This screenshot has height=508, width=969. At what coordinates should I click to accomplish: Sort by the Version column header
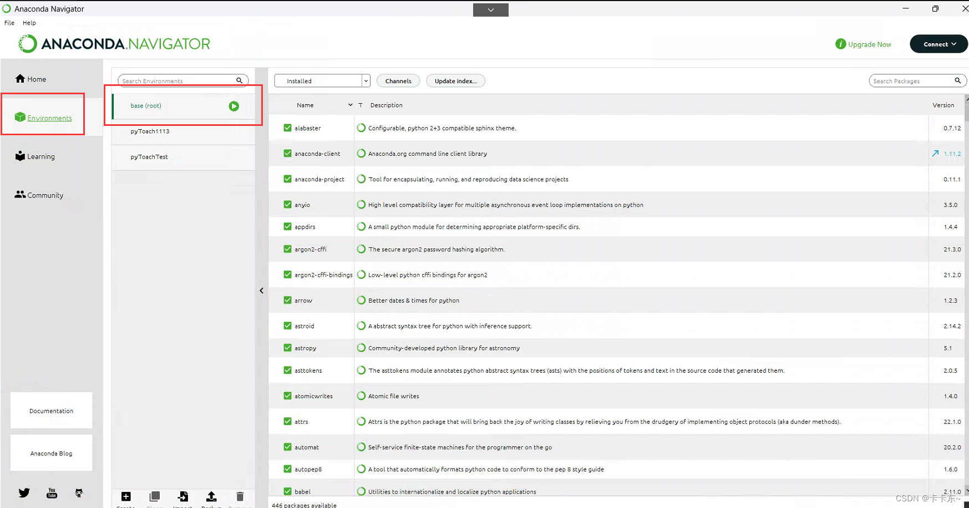[943, 105]
